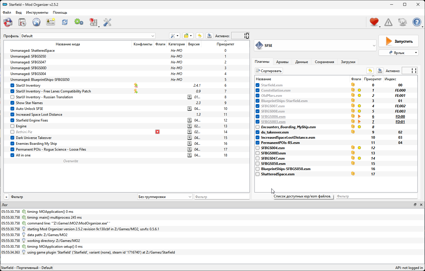Screen dimensions: 425x271
Task: Click the SFSE executable icon
Action: (259, 45)
